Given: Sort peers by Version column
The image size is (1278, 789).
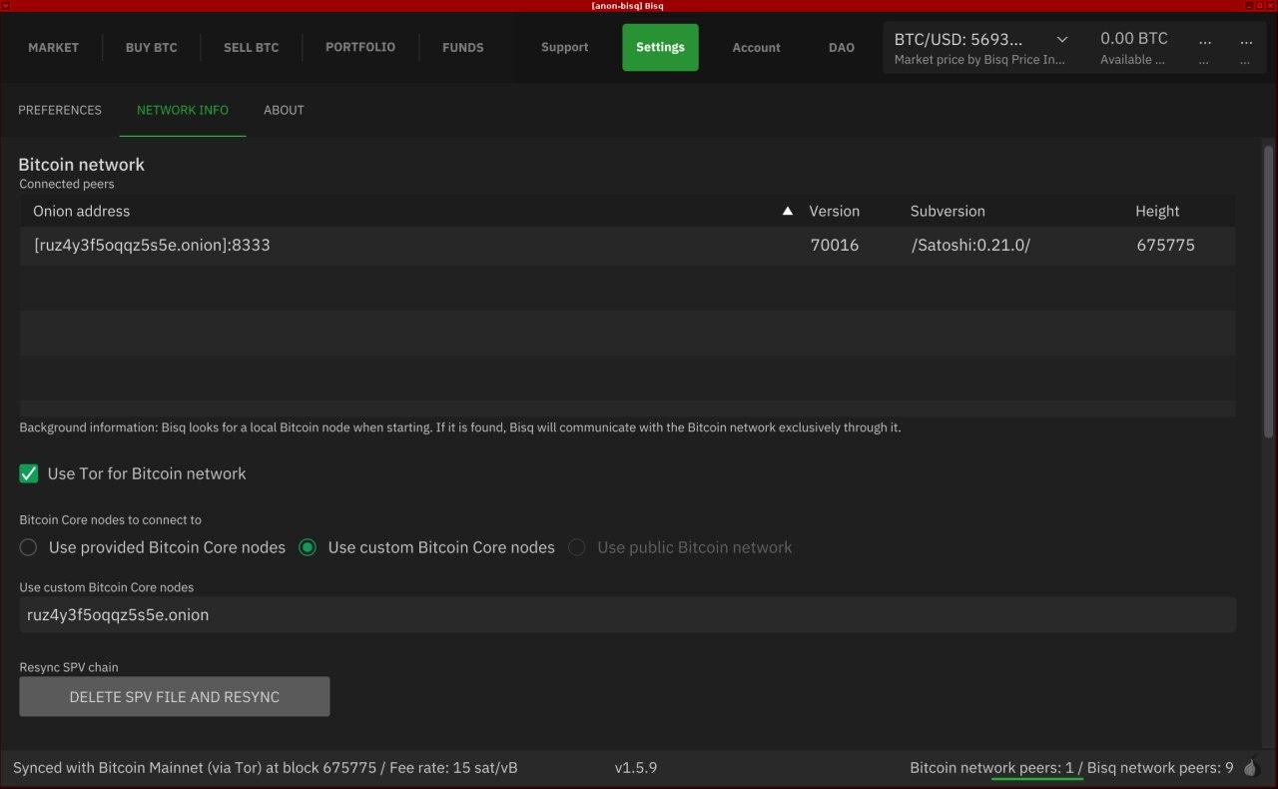Looking at the screenshot, I should (x=834, y=211).
